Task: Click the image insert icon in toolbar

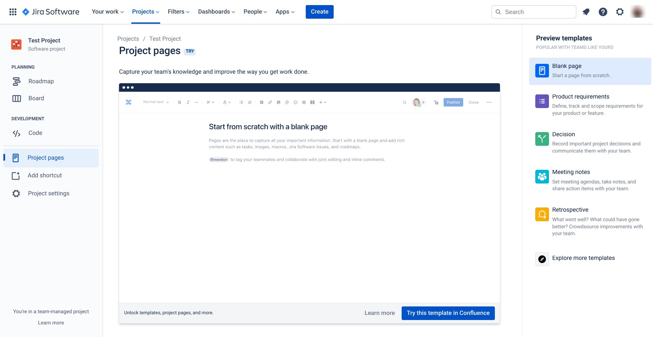Action: click(x=279, y=102)
